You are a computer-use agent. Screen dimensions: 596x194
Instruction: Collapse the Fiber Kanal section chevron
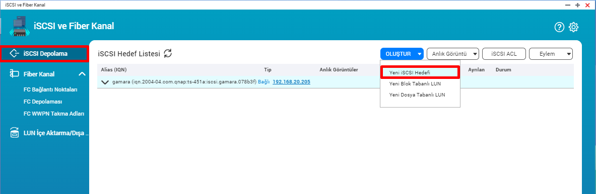click(x=82, y=74)
